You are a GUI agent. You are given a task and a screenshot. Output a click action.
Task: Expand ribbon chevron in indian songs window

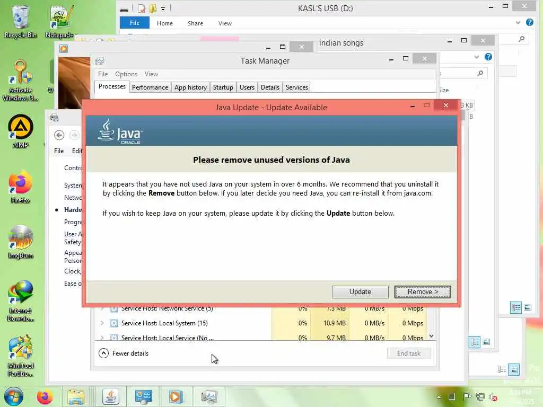click(477, 57)
